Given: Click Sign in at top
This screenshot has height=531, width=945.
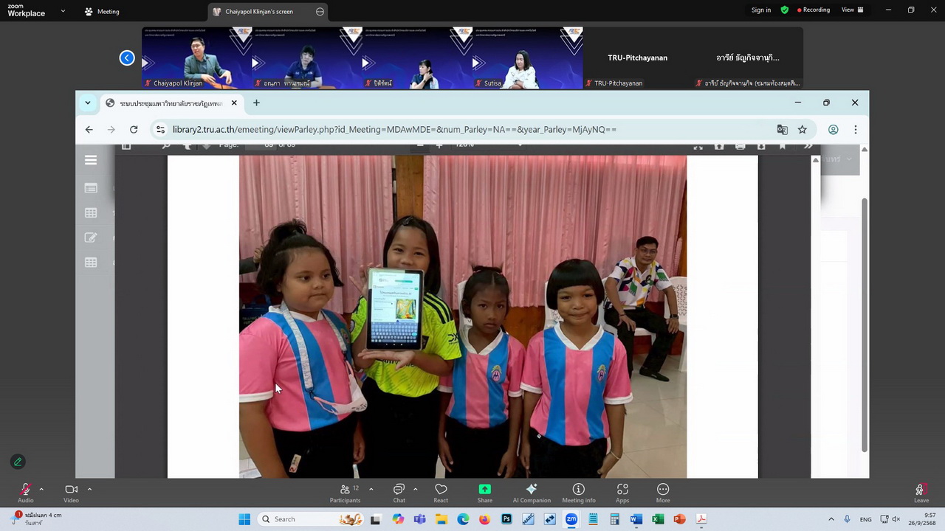Looking at the screenshot, I should pyautogui.click(x=760, y=10).
